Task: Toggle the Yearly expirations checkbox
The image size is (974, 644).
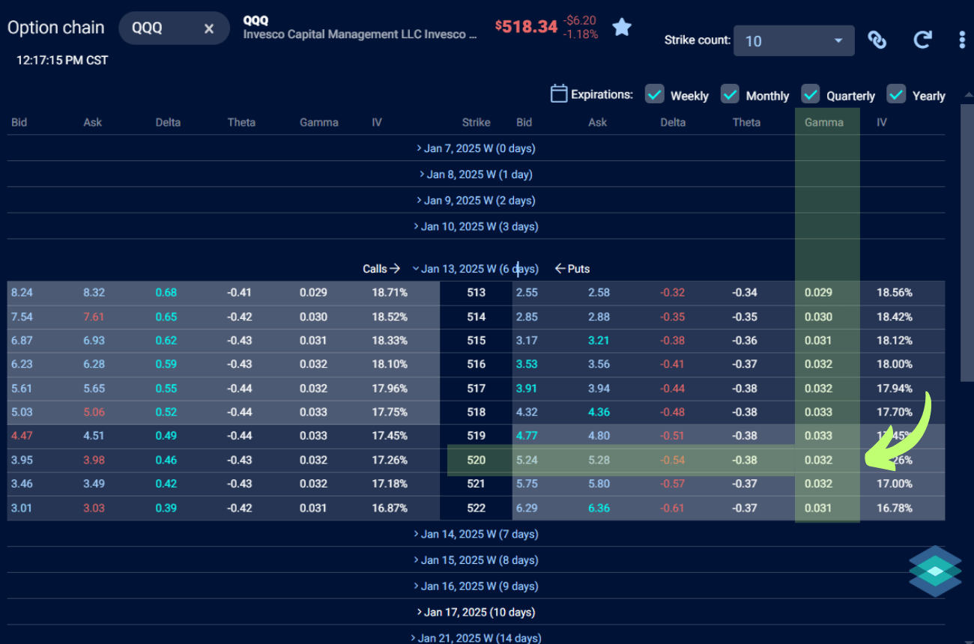Action: pos(897,94)
